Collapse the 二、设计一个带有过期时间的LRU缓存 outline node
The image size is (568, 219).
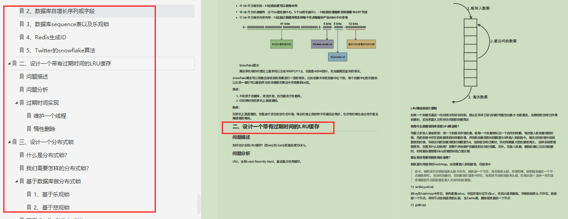coord(10,63)
